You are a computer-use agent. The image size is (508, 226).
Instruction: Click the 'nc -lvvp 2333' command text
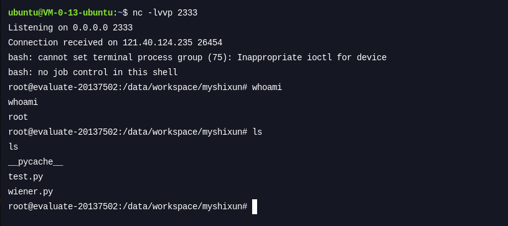point(165,13)
